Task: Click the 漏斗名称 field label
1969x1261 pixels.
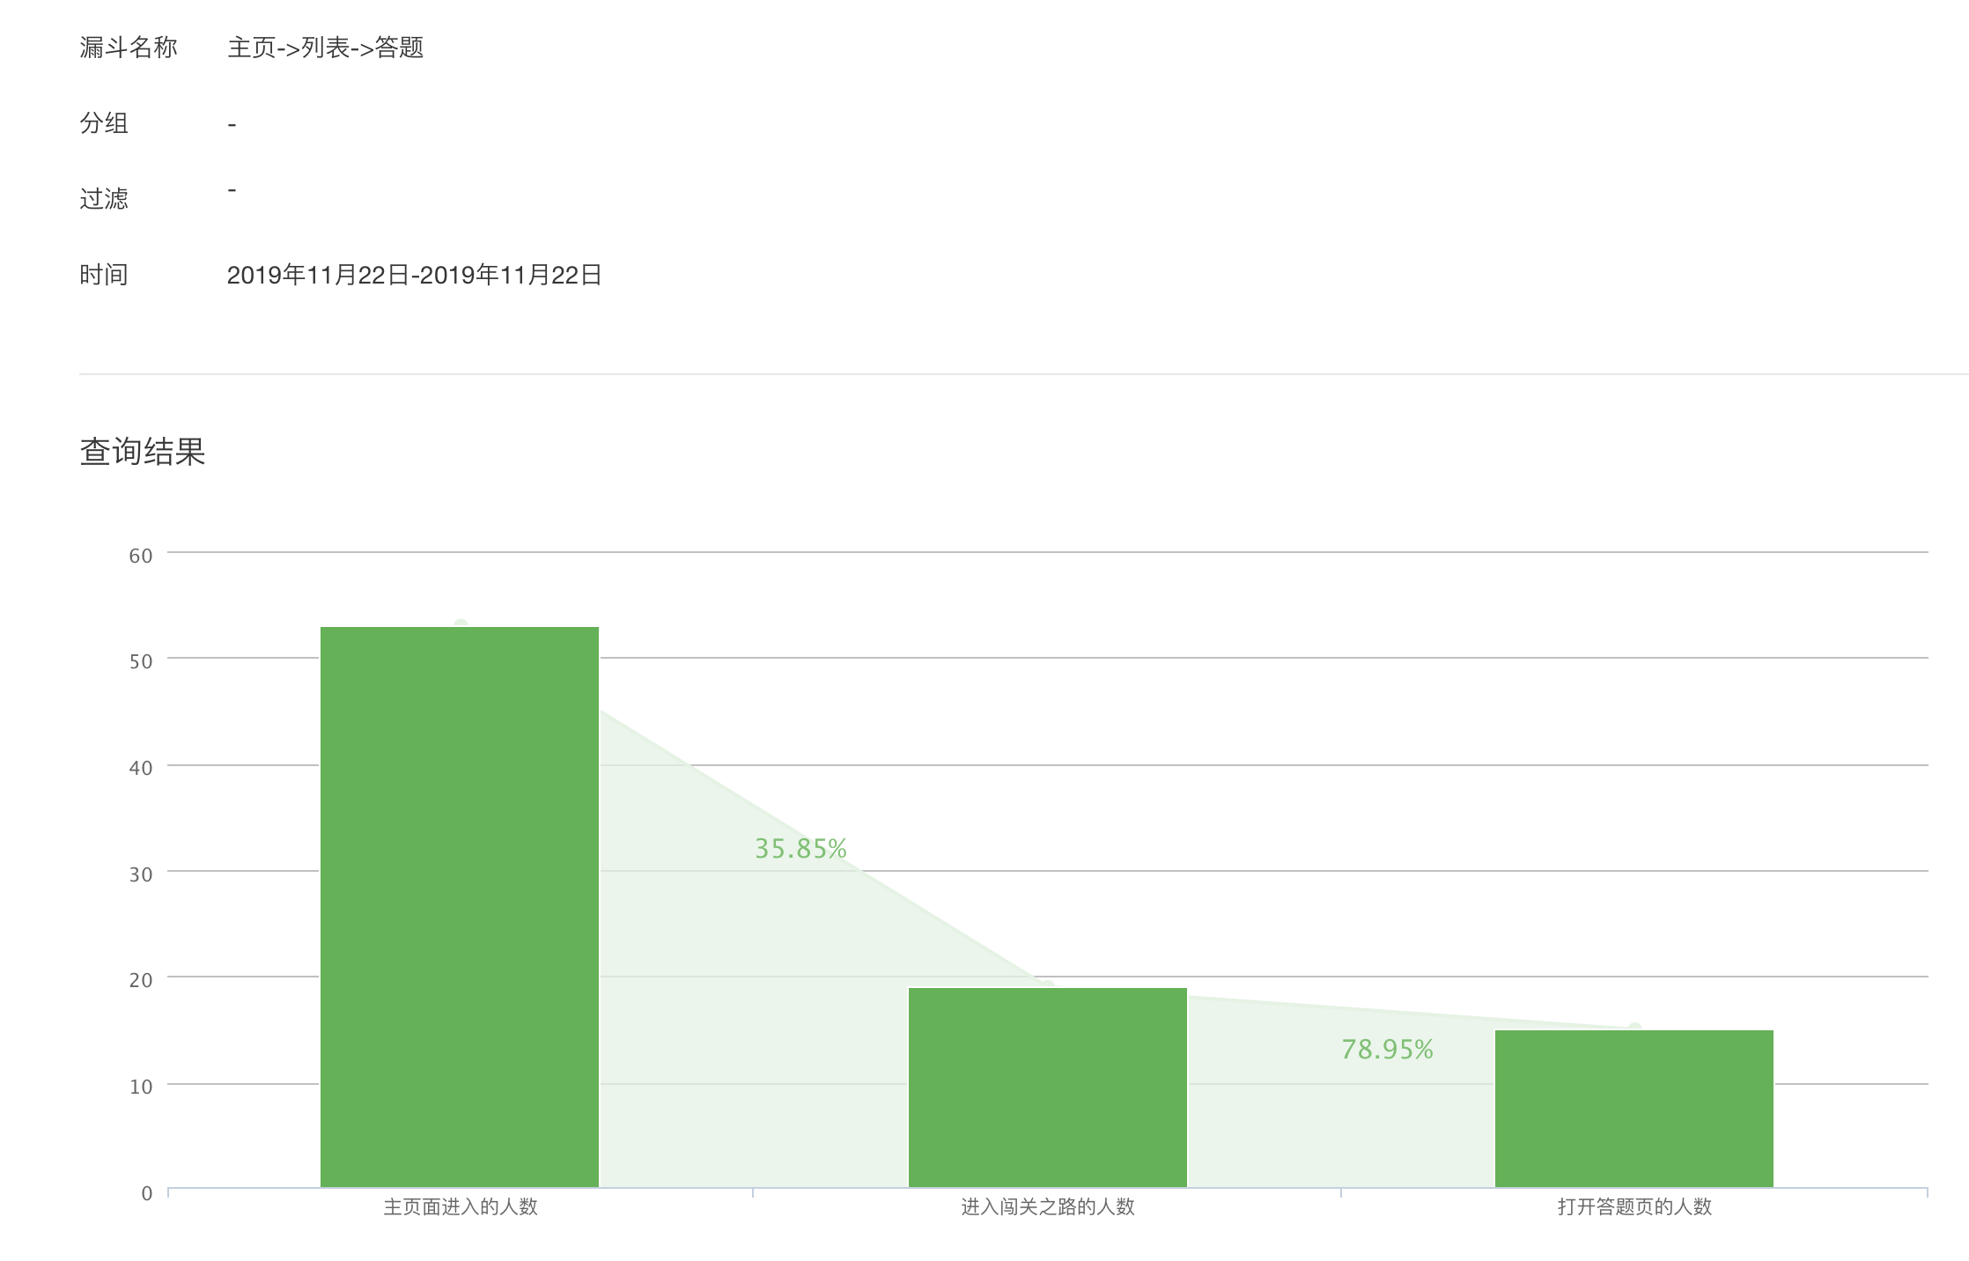Action: (x=129, y=48)
